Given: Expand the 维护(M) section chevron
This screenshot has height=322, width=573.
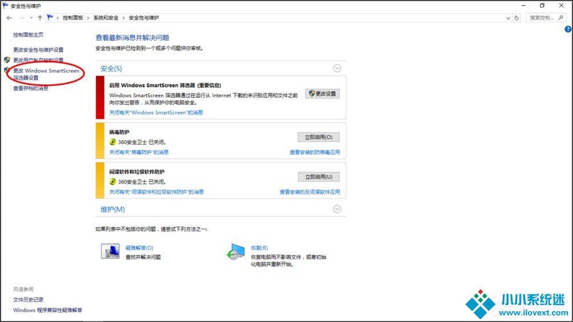Looking at the screenshot, I should 337,209.
